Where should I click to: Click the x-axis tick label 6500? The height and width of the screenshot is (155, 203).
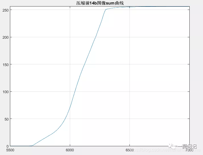(x=129, y=150)
